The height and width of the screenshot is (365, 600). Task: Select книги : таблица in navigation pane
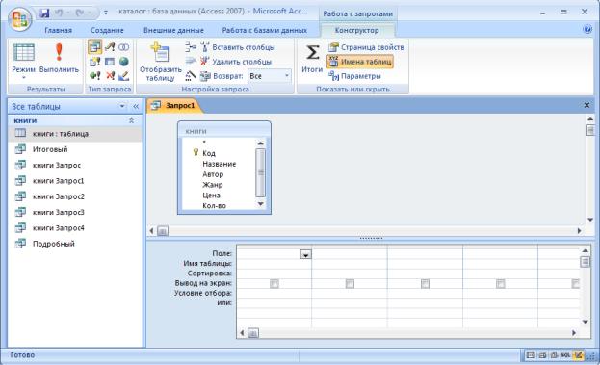pos(75,134)
